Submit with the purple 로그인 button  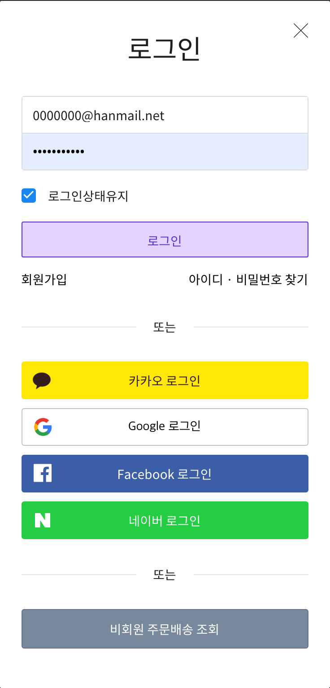click(x=165, y=239)
